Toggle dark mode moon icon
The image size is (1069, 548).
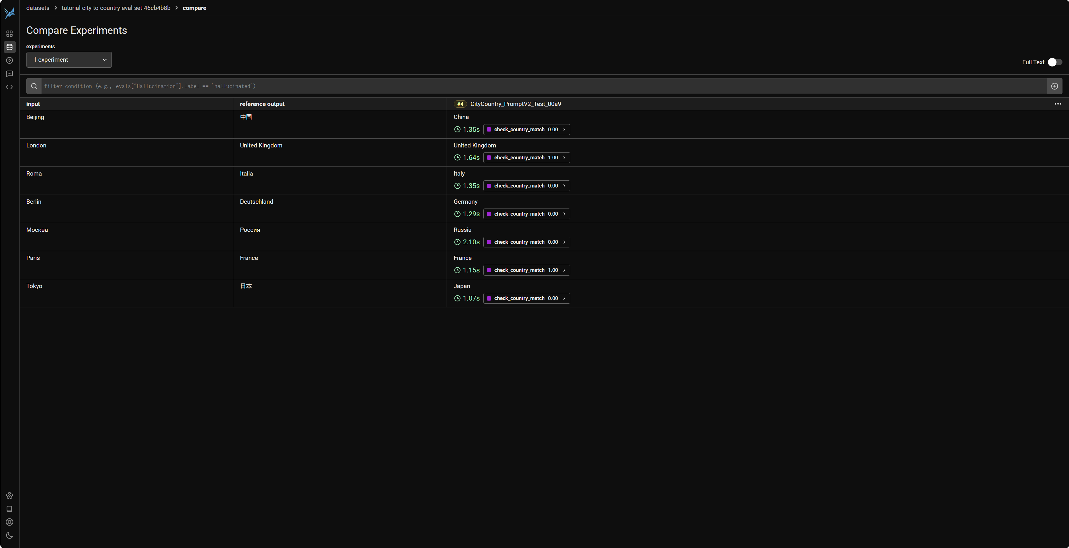click(10, 536)
